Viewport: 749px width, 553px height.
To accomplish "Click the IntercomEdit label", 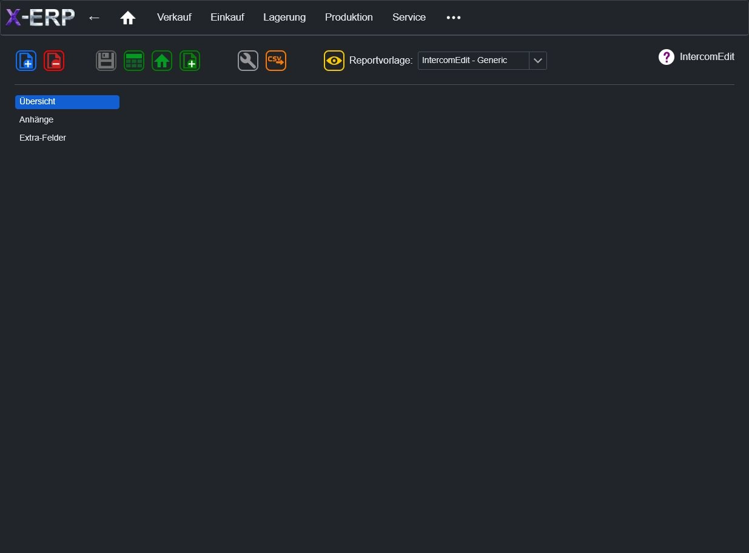I will tap(707, 57).
